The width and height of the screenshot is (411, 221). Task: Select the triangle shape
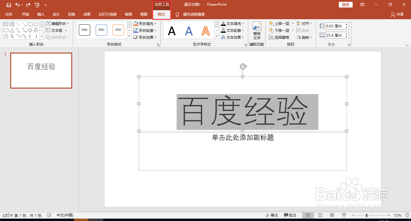[12, 30]
